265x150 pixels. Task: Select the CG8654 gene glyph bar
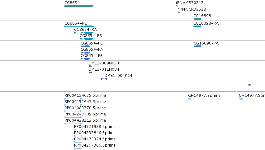point(79,6)
